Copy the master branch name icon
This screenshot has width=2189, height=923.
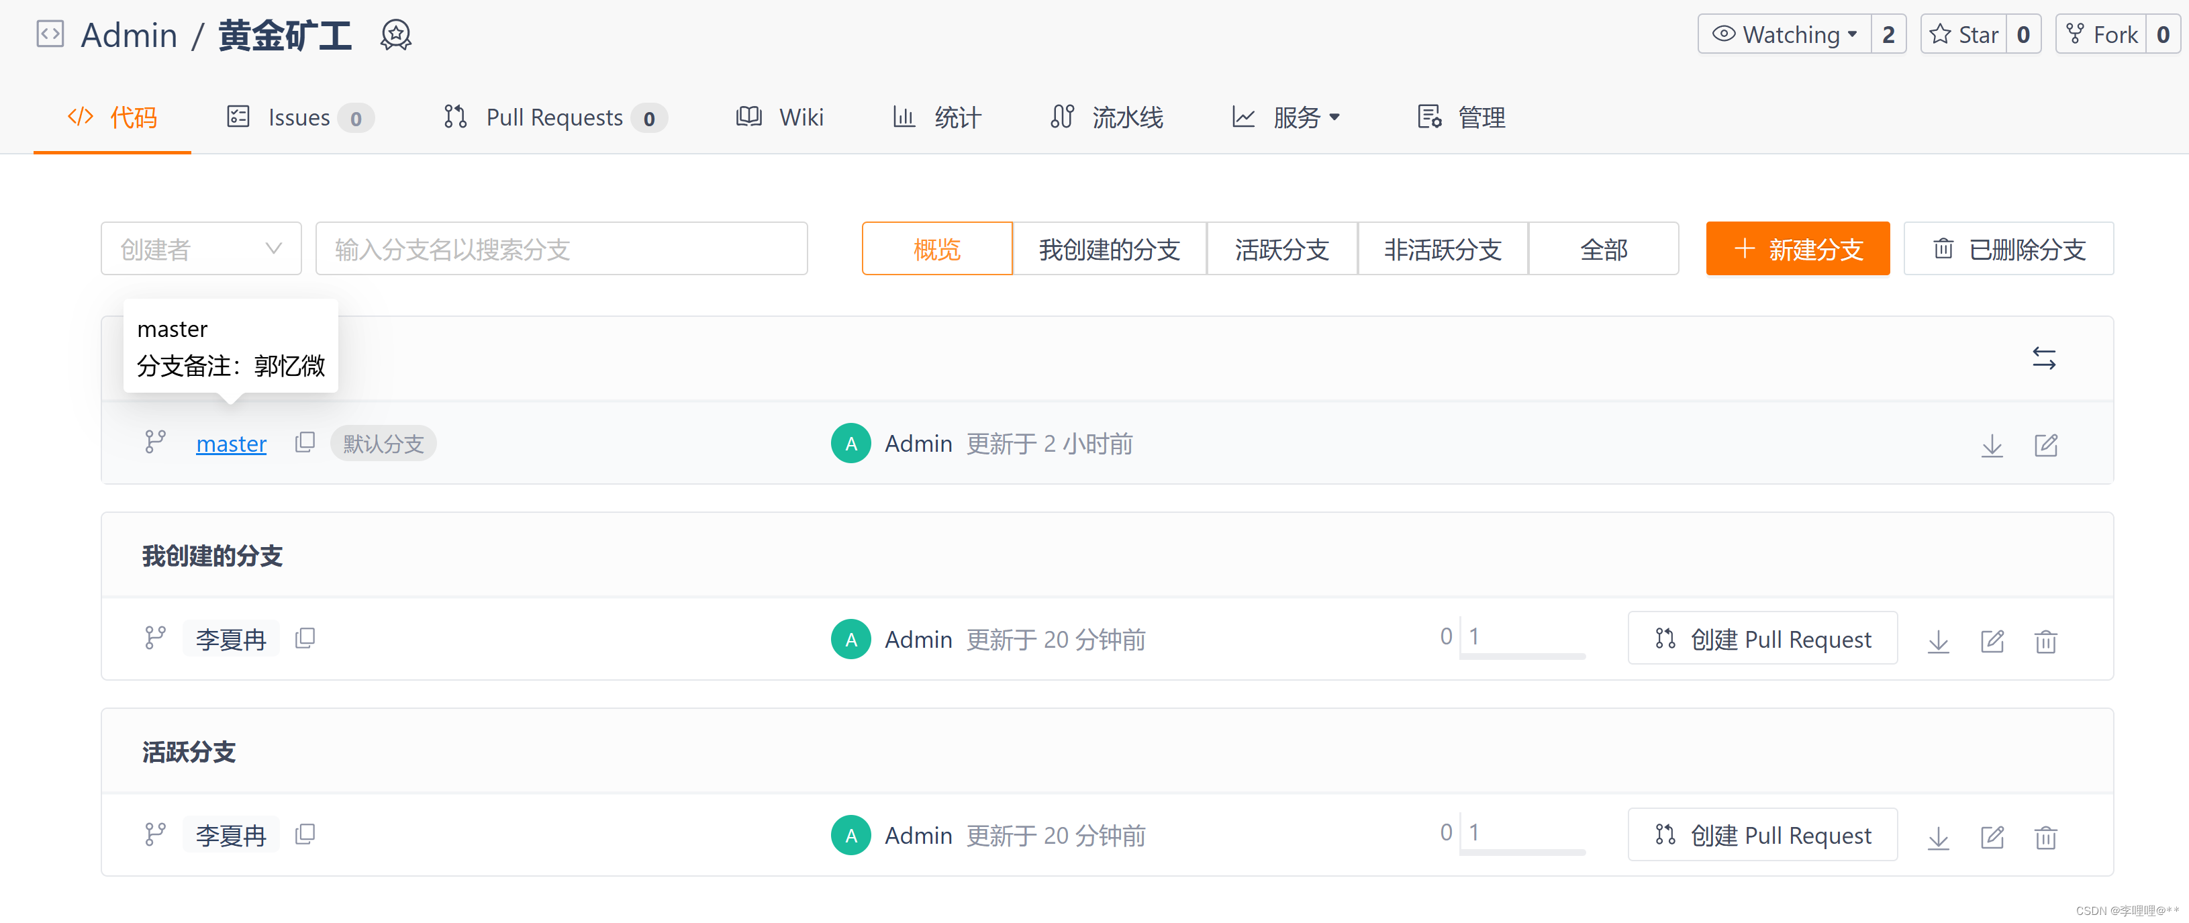[x=305, y=443]
